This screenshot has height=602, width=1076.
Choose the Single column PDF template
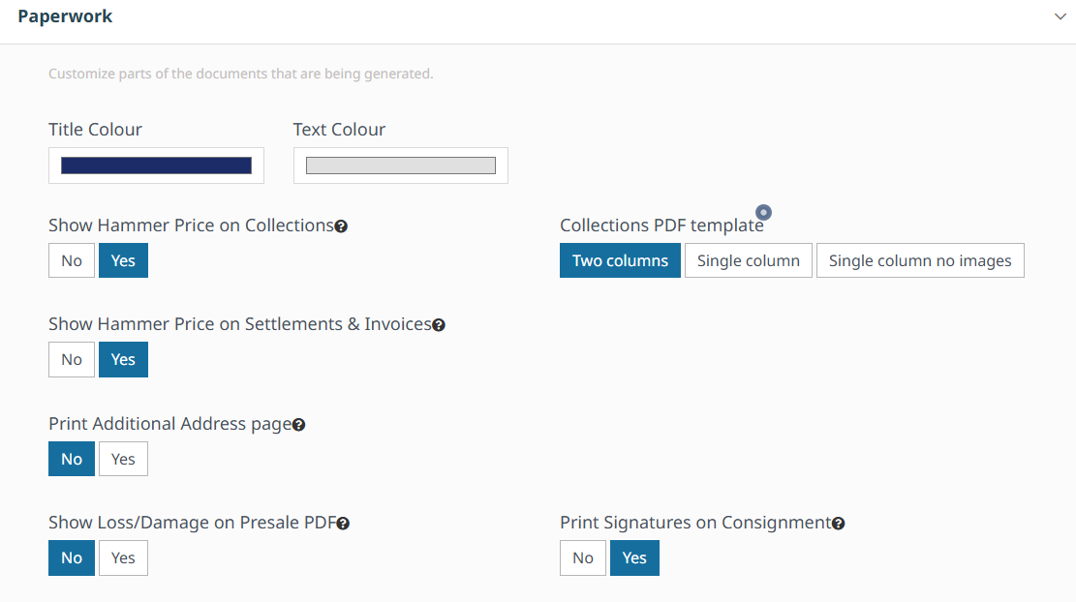click(749, 261)
